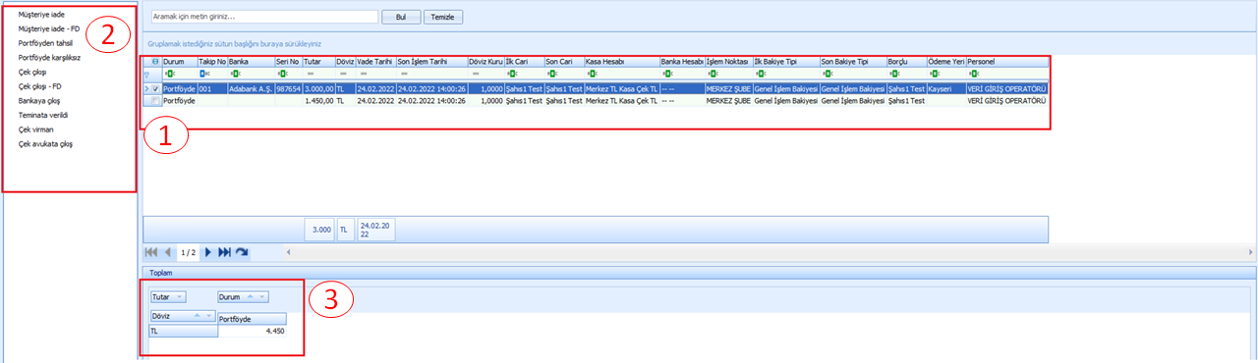The height and width of the screenshot is (363, 1258).
Task: Select Müşteriye iade - FD action
Action: click(x=48, y=29)
